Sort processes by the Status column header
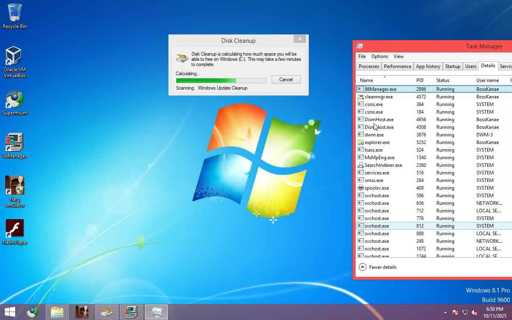 pyautogui.click(x=454, y=80)
